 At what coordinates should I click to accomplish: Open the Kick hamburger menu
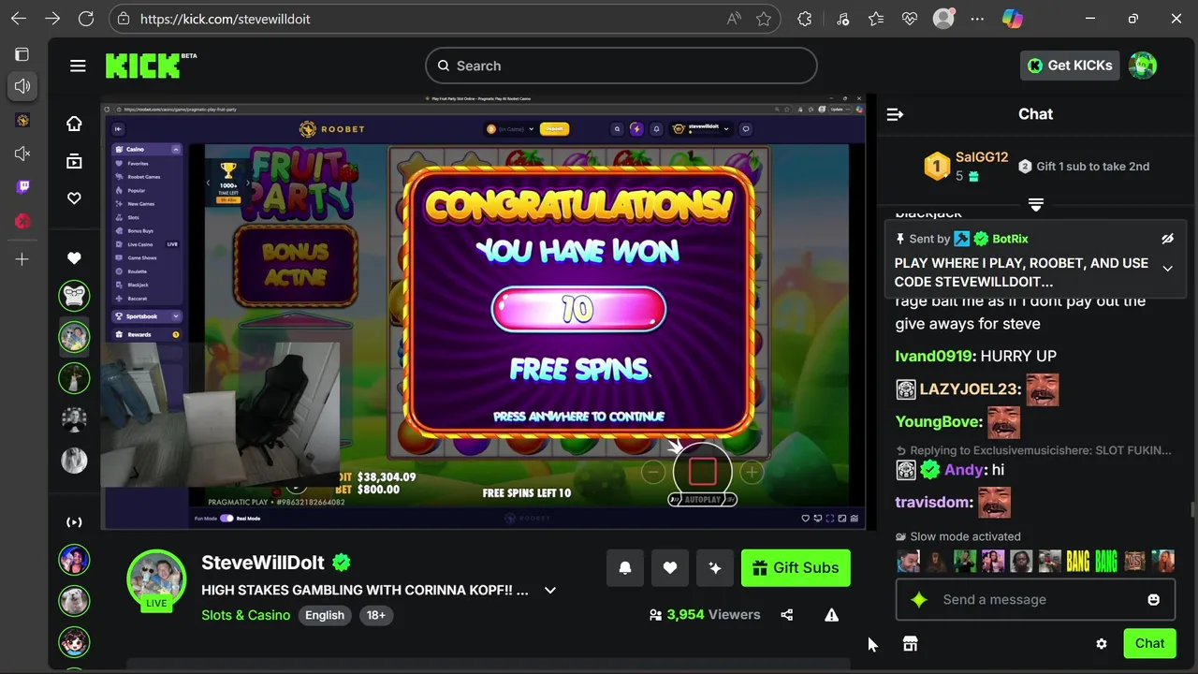pyautogui.click(x=78, y=66)
